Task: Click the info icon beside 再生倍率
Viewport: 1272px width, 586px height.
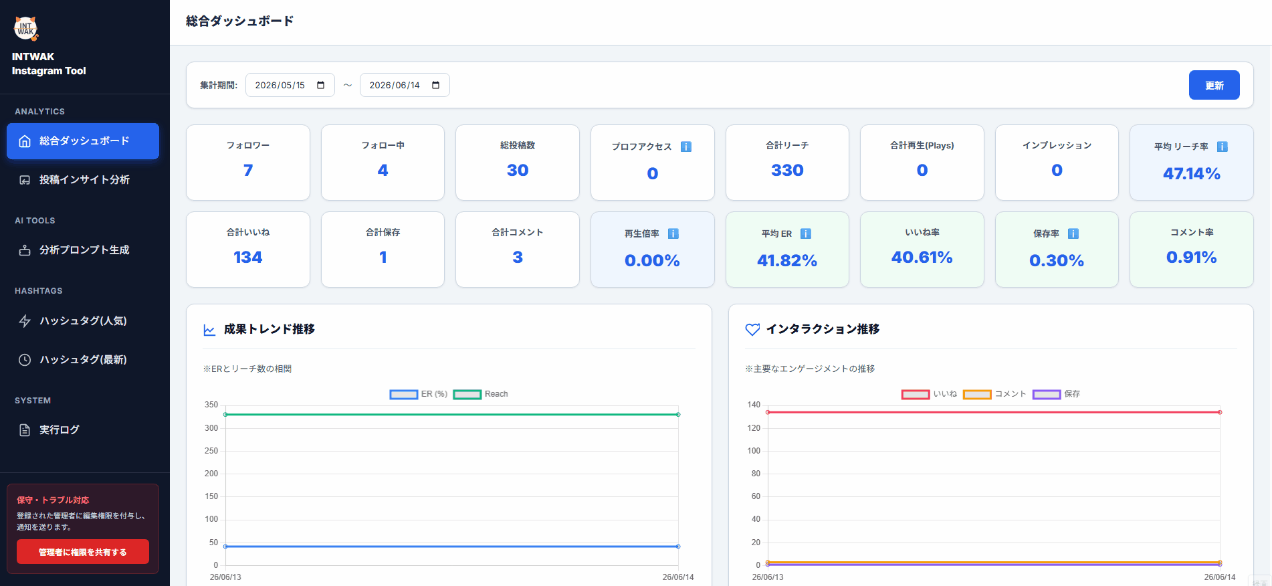Action: pos(673,233)
